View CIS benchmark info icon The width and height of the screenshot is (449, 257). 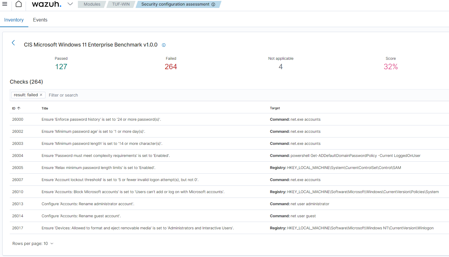coord(164,45)
